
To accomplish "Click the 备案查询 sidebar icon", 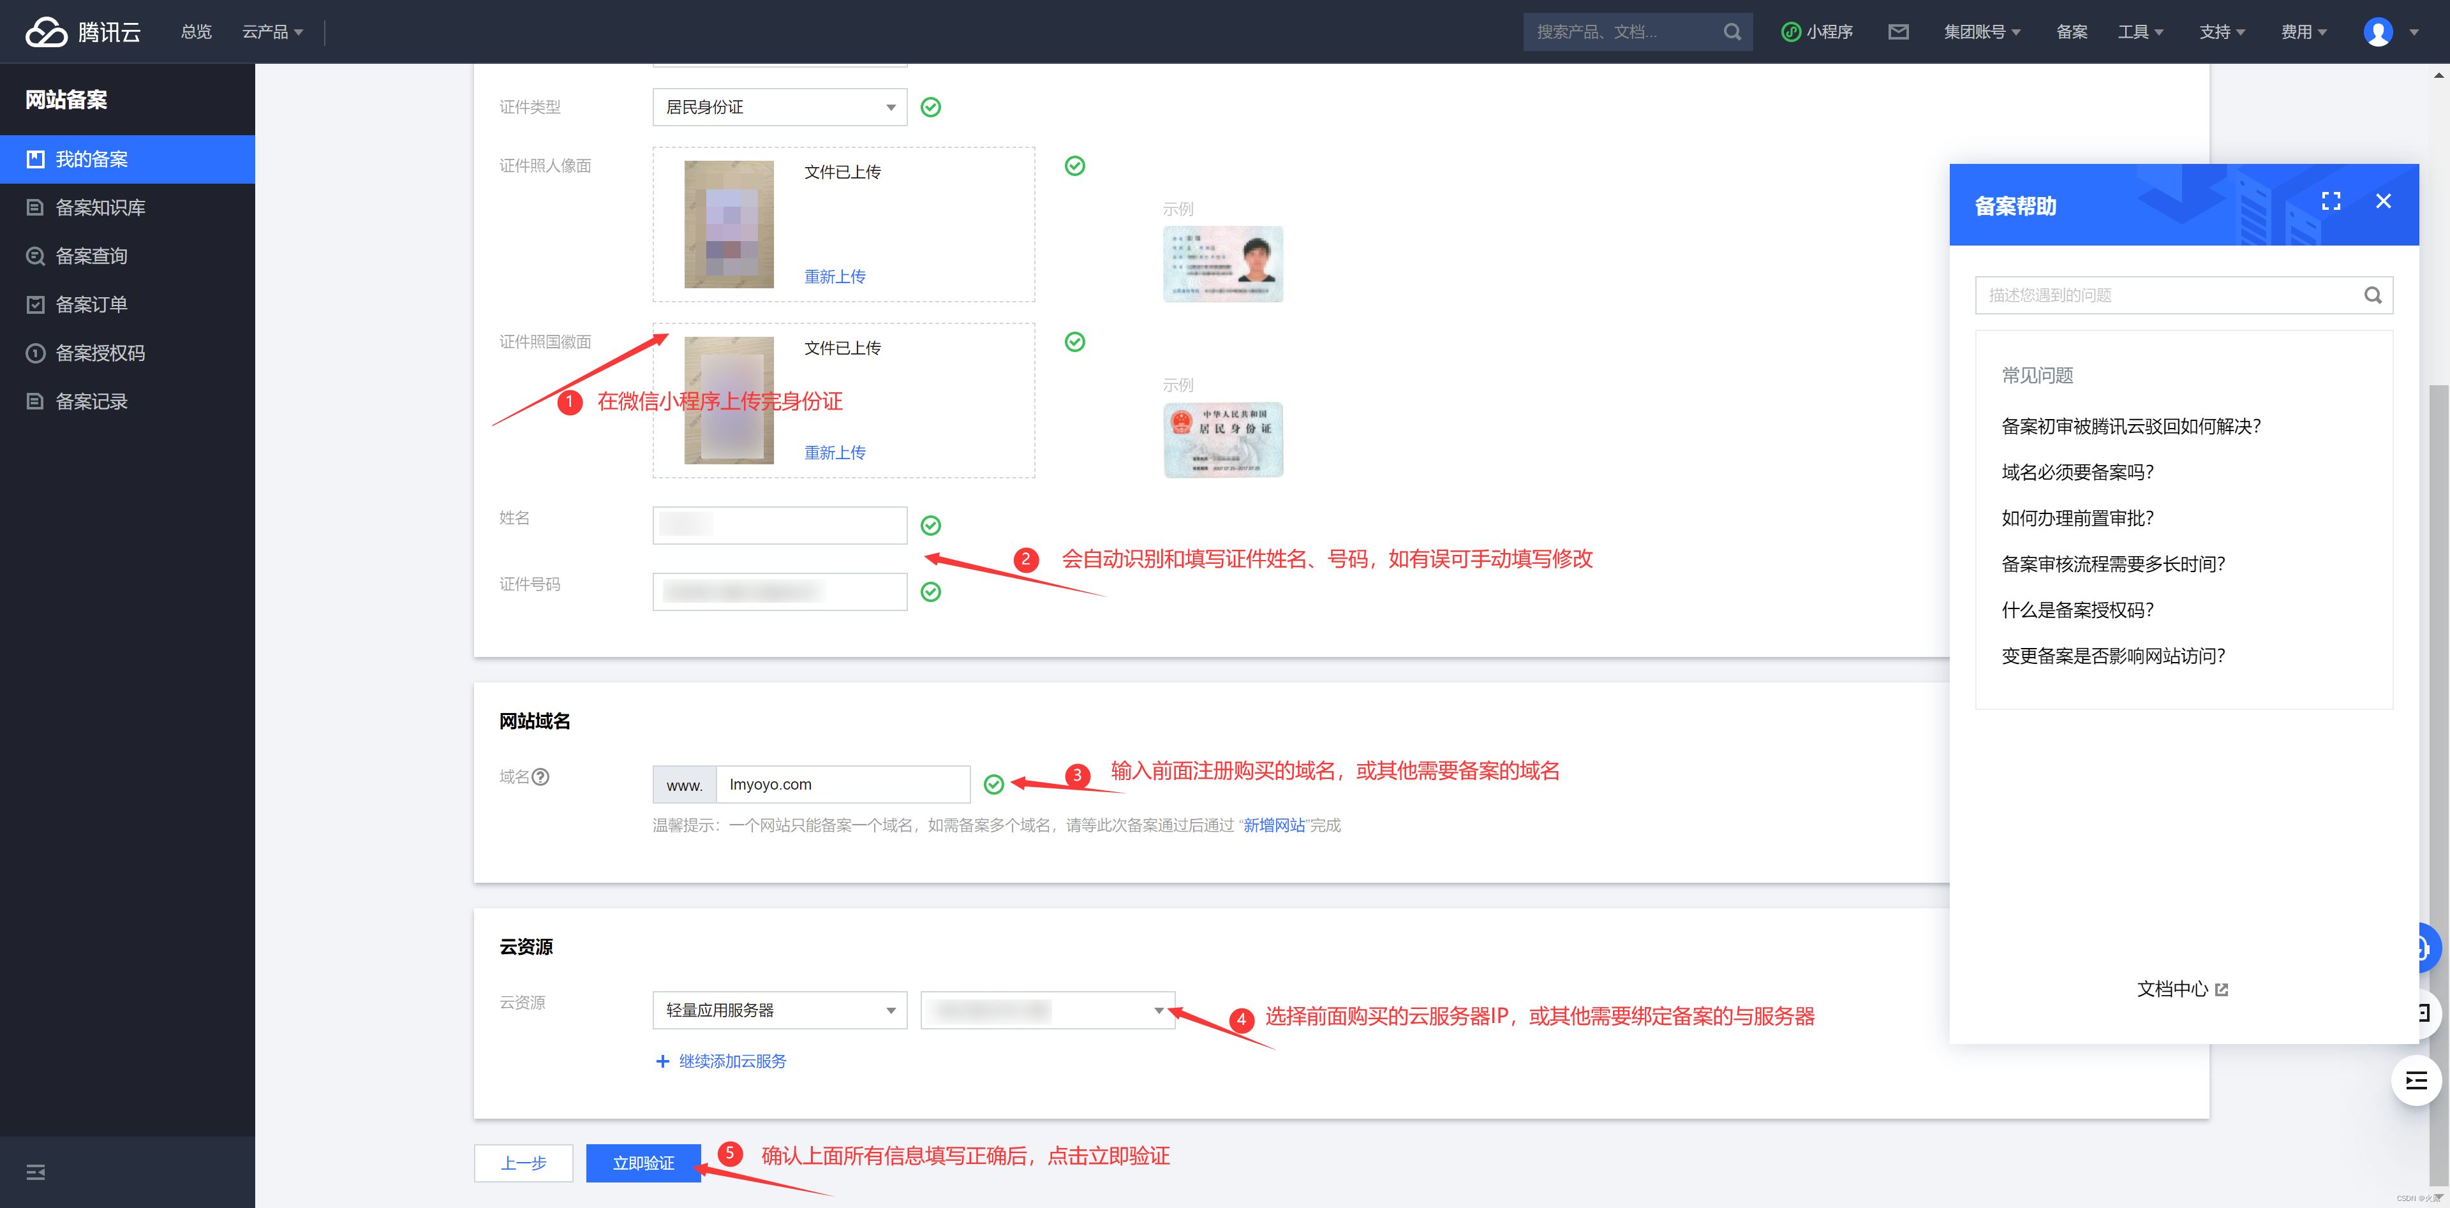I will click(35, 256).
